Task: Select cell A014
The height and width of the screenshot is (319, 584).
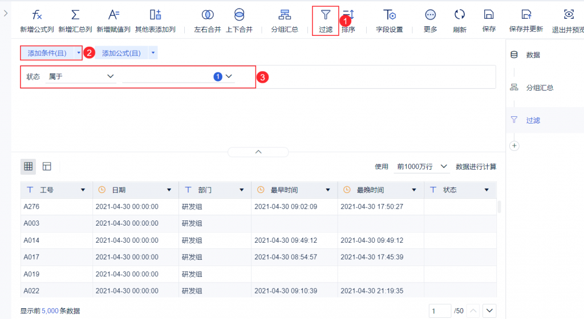Action: point(56,240)
